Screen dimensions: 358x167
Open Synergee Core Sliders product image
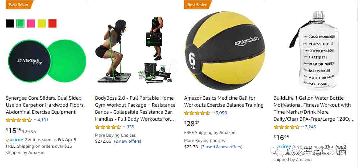click(x=47, y=61)
